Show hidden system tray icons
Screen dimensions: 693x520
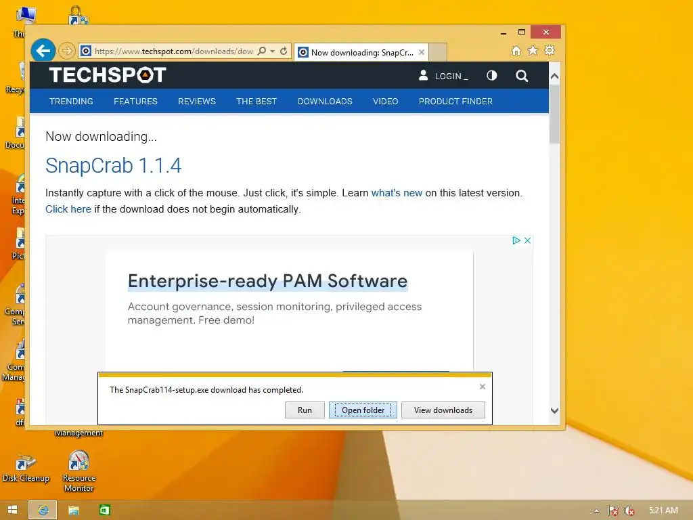(x=597, y=511)
